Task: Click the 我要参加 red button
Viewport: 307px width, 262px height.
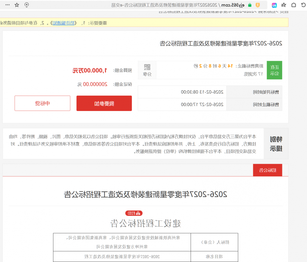Action: coord(104,103)
